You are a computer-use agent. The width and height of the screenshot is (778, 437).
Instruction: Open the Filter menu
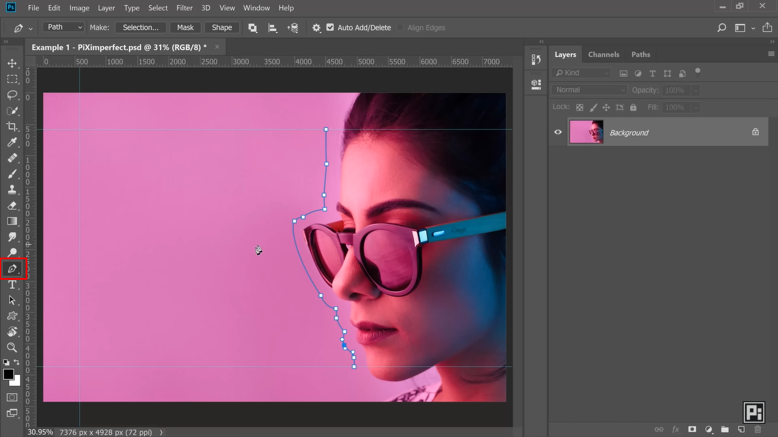184,7
